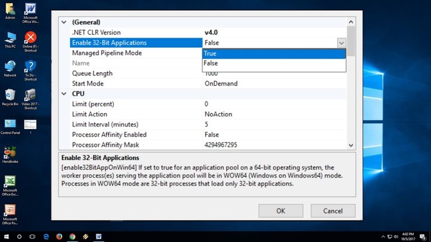Image resolution: width=431 pixels, height=242 pixels.
Task: Click the scrollbar down arrow in property list
Action: coord(351,145)
